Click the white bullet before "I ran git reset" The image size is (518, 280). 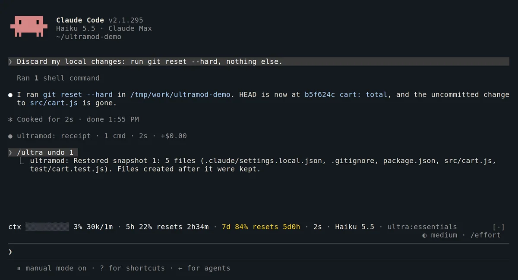(10, 95)
